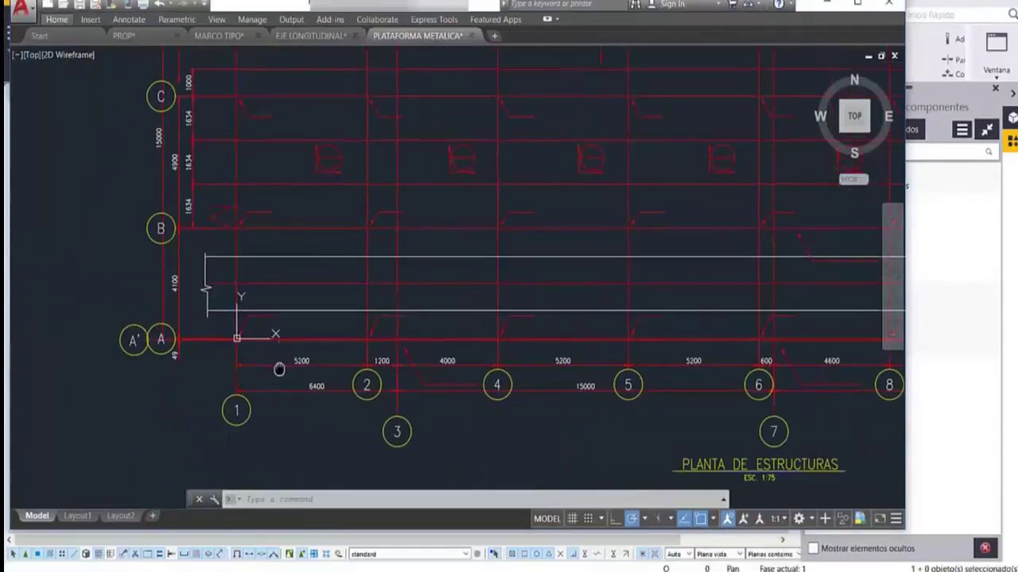Select East on the ViewCube compass
This screenshot has height=572, width=1018.
tap(888, 116)
